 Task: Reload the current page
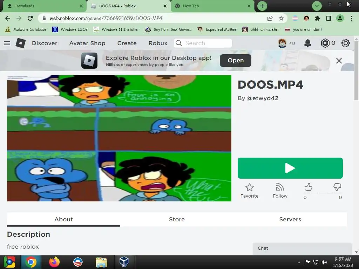30,18
